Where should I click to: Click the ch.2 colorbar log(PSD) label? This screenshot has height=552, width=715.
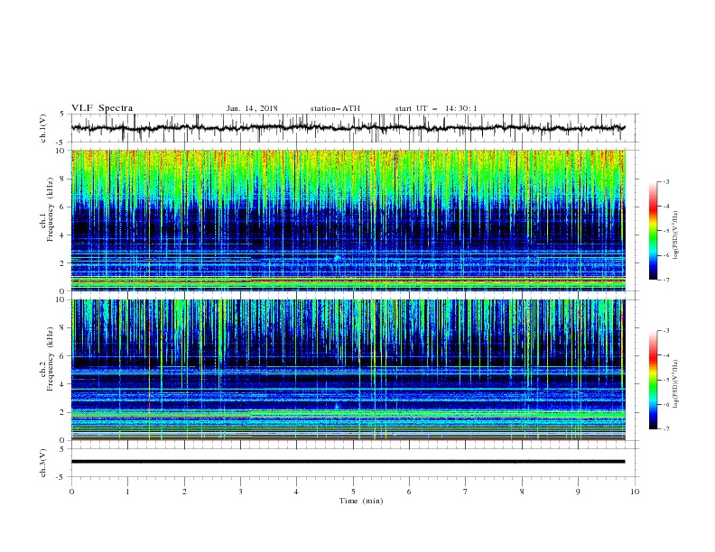(676, 384)
